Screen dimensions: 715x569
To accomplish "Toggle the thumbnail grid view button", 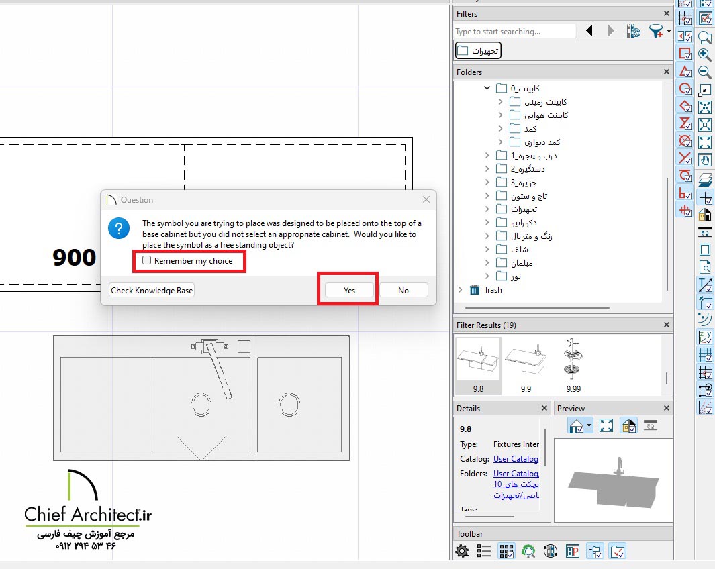I will [x=506, y=551].
